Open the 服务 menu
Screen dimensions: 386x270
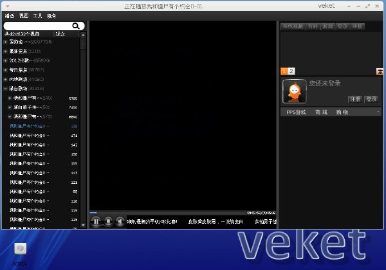51,16
